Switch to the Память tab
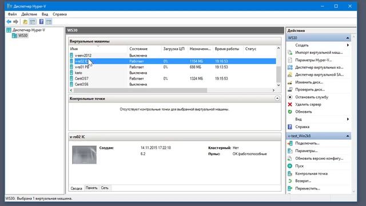The image size is (366, 206). tap(91, 188)
